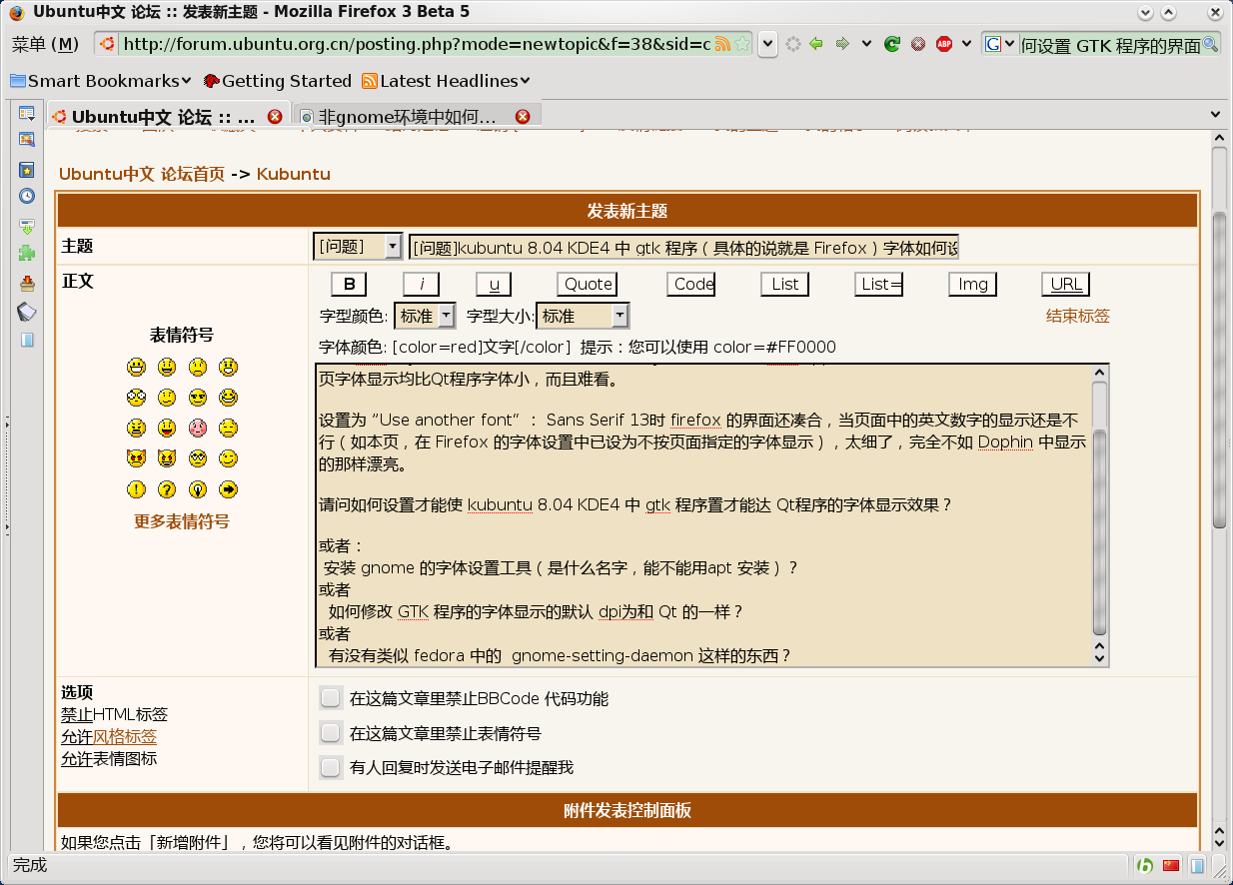Click the Google search engine icon
Screen dimensions: 1233x885
pos(993,44)
